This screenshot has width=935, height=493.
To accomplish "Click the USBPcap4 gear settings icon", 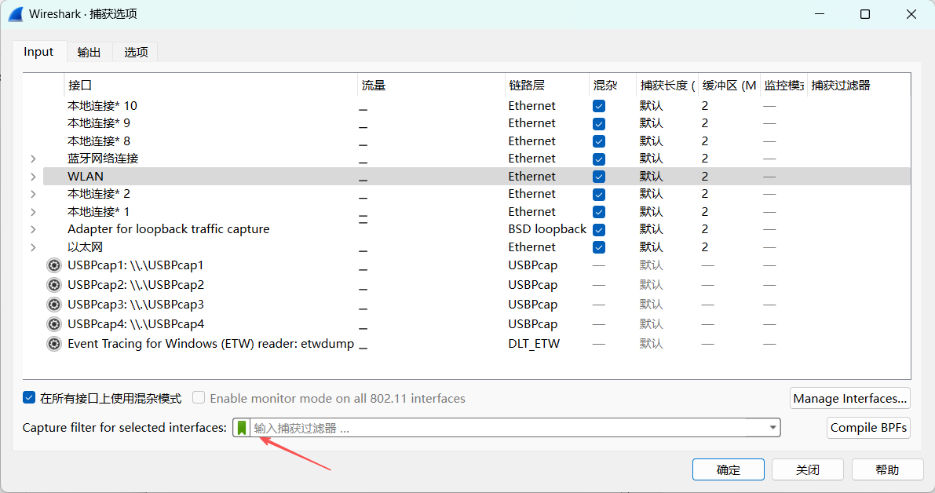I will point(54,324).
